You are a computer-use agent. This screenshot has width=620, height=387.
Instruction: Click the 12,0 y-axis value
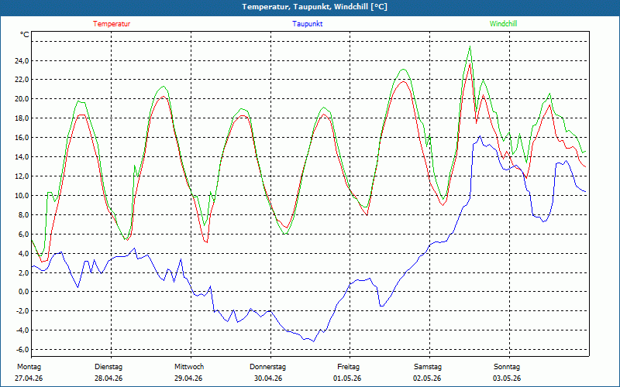(x=21, y=176)
